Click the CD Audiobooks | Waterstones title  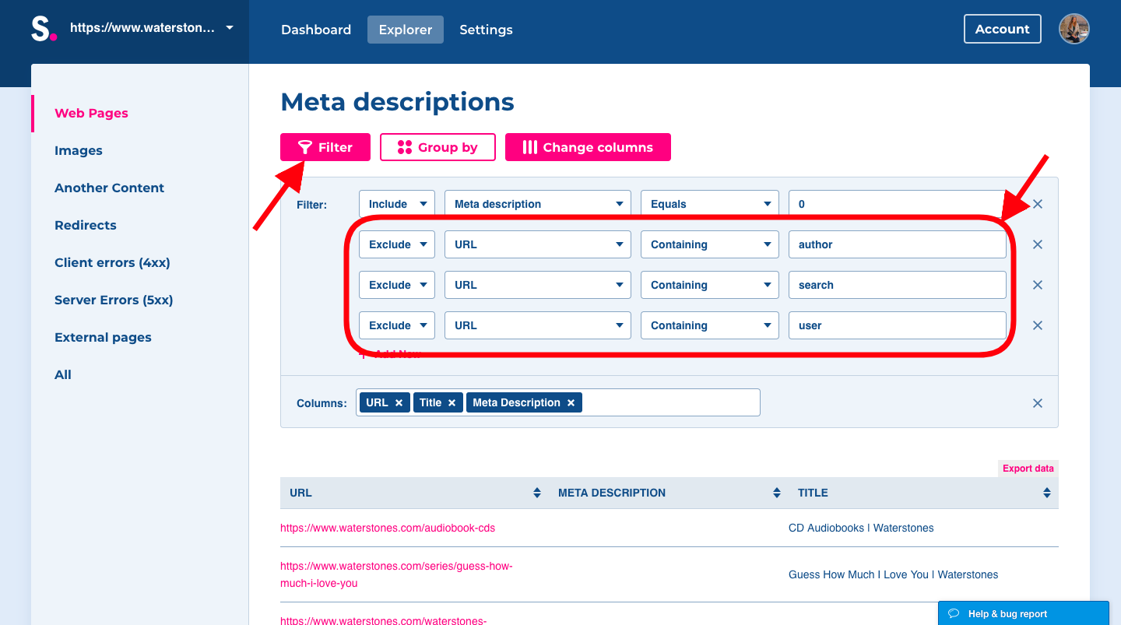click(861, 528)
